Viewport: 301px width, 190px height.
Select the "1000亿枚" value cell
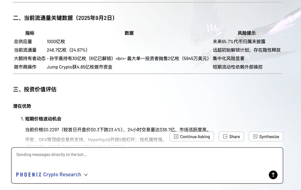tap(56, 42)
